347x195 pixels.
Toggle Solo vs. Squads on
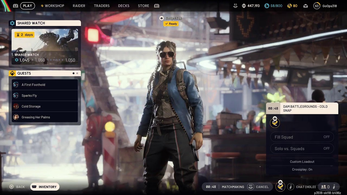(302, 148)
